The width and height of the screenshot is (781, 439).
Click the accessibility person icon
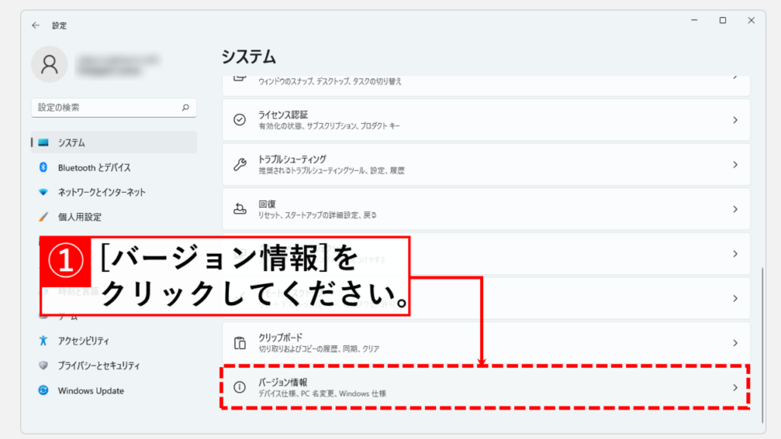point(43,341)
